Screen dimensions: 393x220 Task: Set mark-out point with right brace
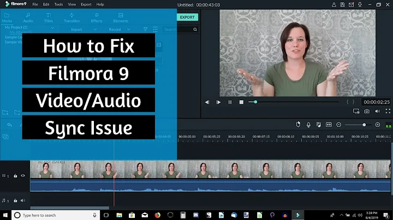(x=353, y=102)
